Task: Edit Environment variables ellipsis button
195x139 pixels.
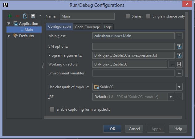Action: 179,73
